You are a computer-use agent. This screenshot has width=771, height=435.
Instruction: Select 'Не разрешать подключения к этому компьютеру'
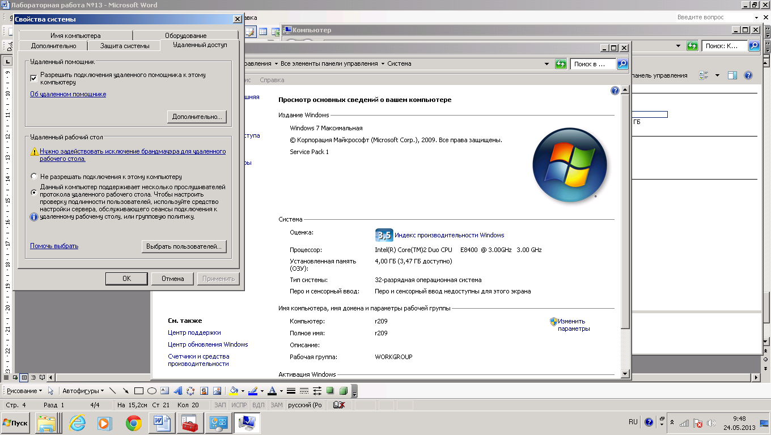(34, 177)
